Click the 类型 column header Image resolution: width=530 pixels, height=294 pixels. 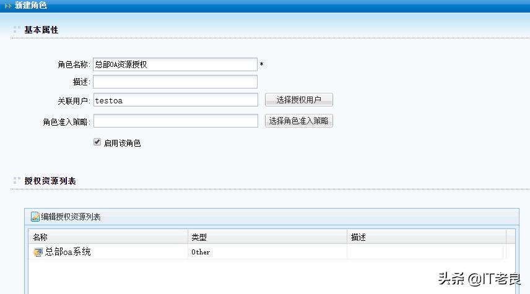(x=267, y=237)
